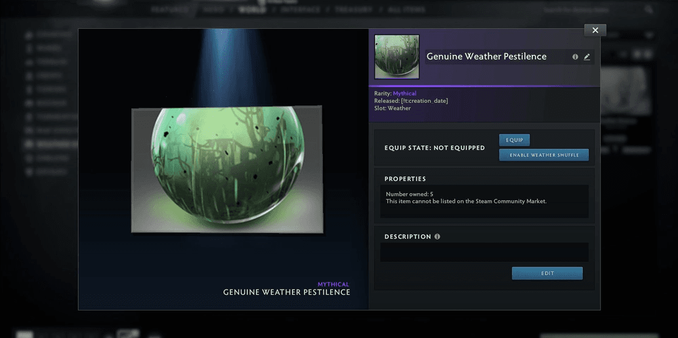Click the Properties heading

point(405,179)
